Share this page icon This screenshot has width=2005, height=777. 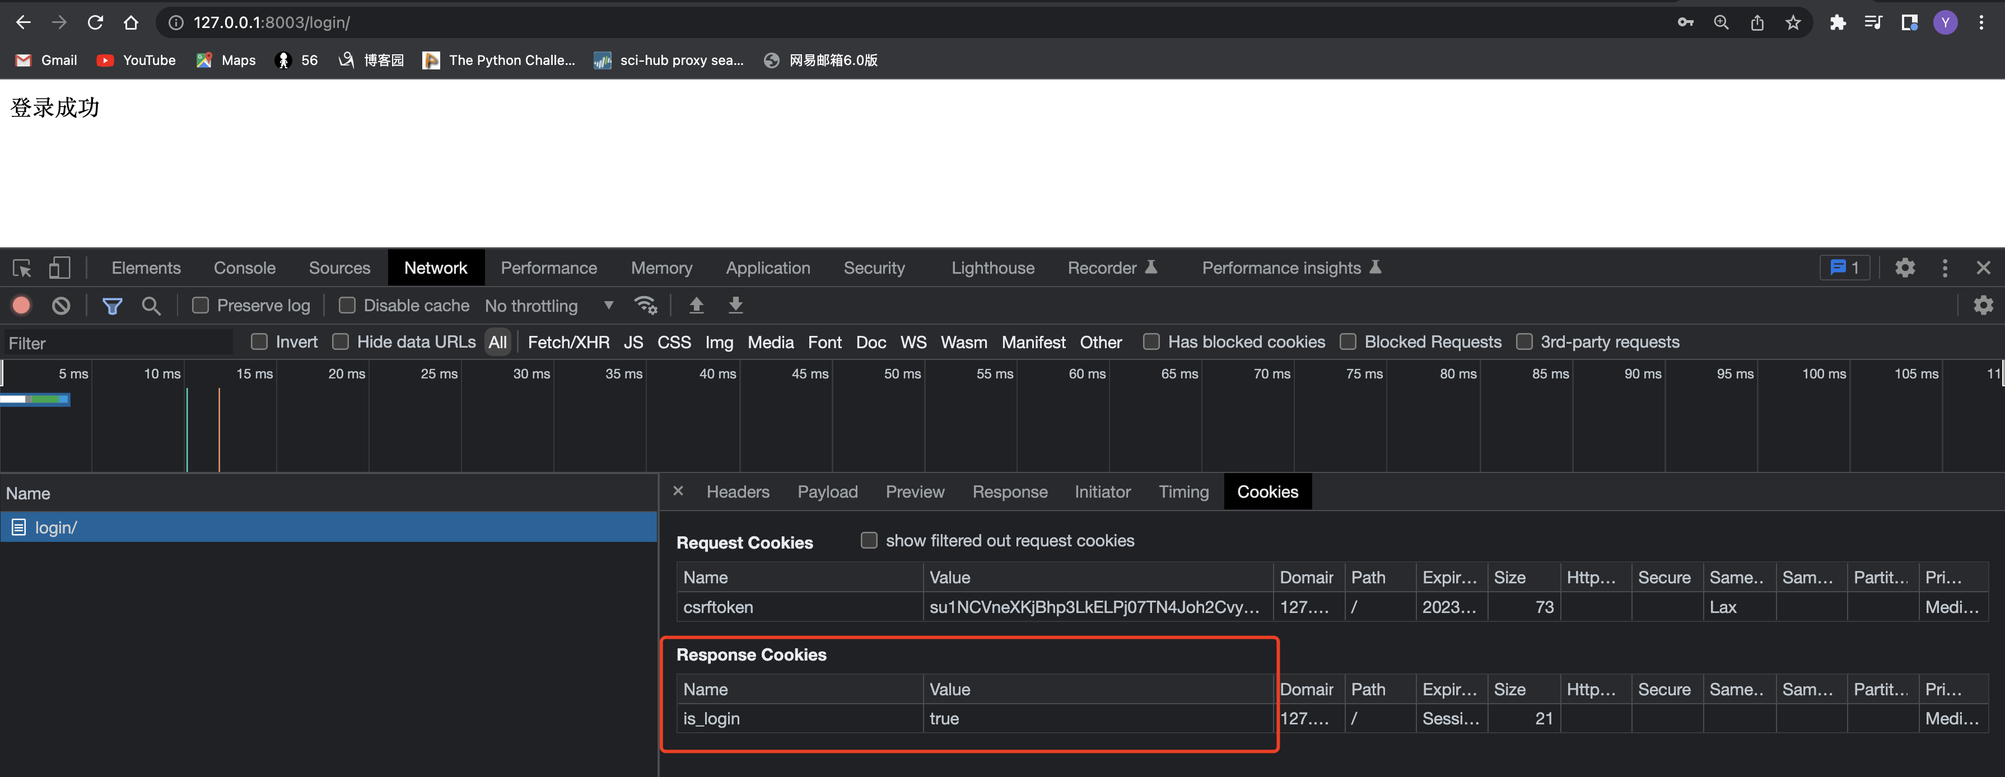click(x=1757, y=22)
